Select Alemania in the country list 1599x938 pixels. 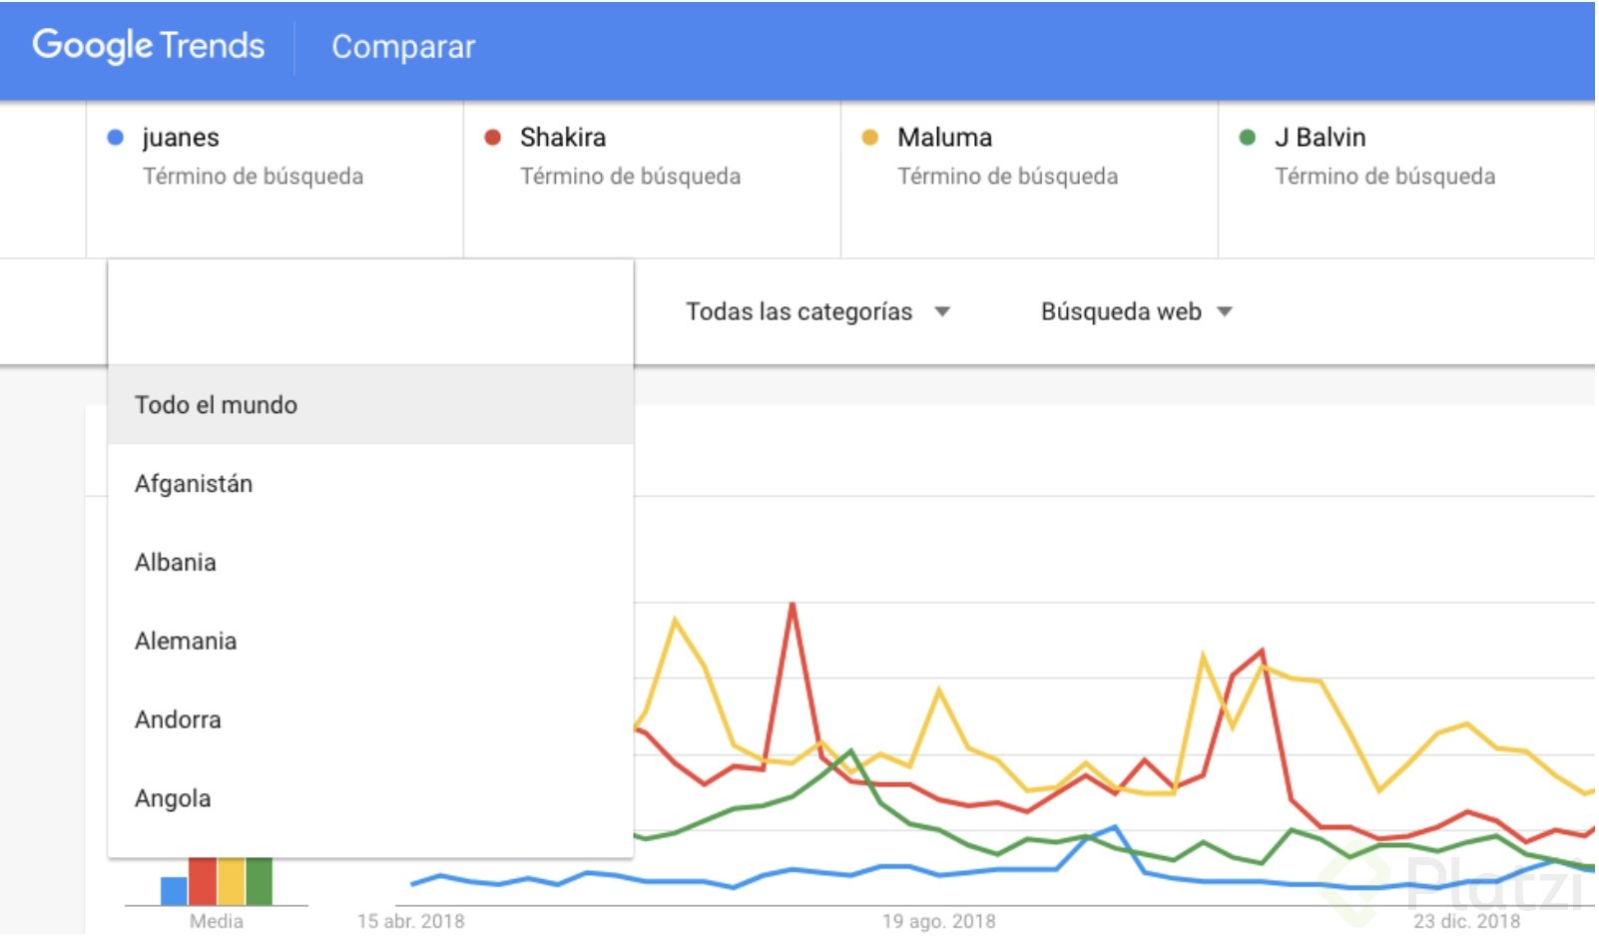point(370,642)
